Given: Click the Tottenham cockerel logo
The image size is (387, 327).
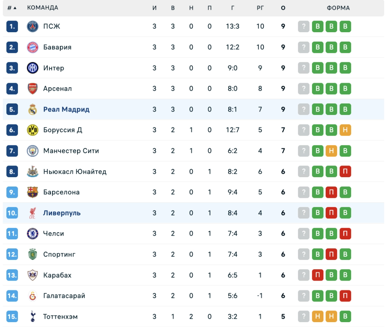Looking at the screenshot, I should click(33, 317).
